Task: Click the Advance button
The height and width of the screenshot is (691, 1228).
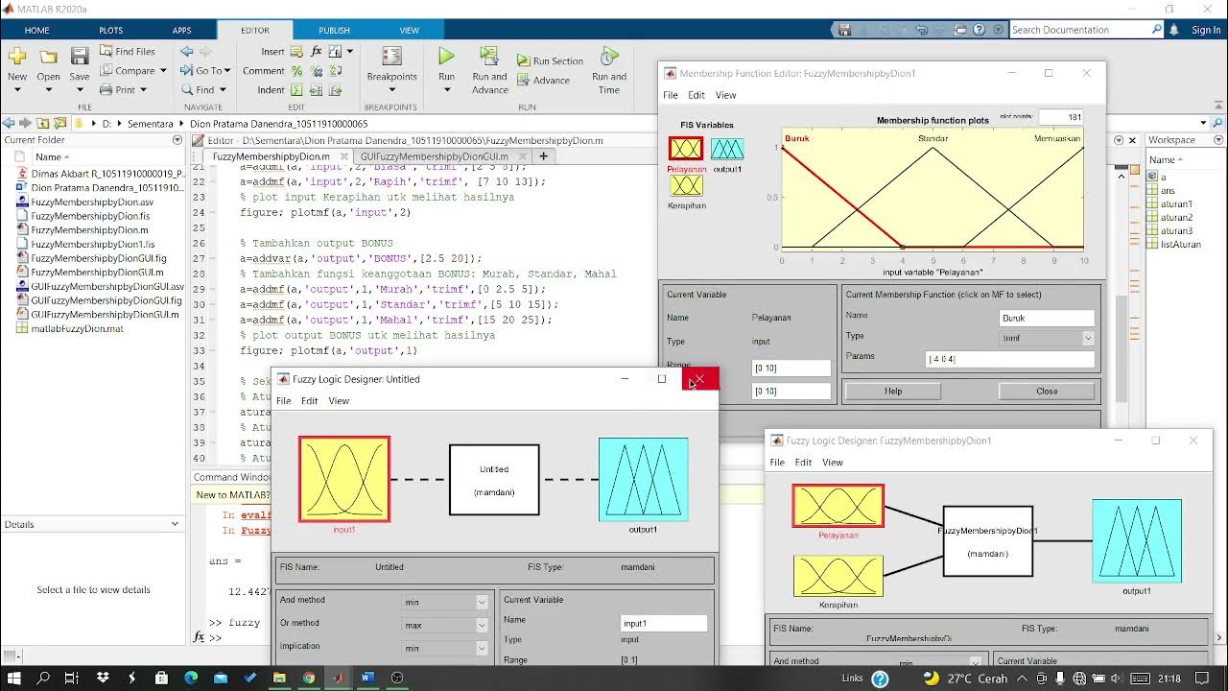Action: tap(543, 81)
